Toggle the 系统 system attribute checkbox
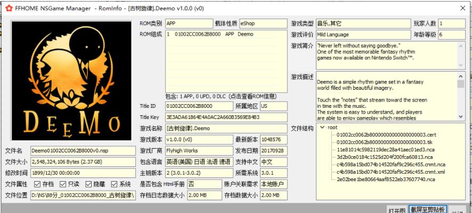This screenshot has height=213, width=472. click(114, 184)
